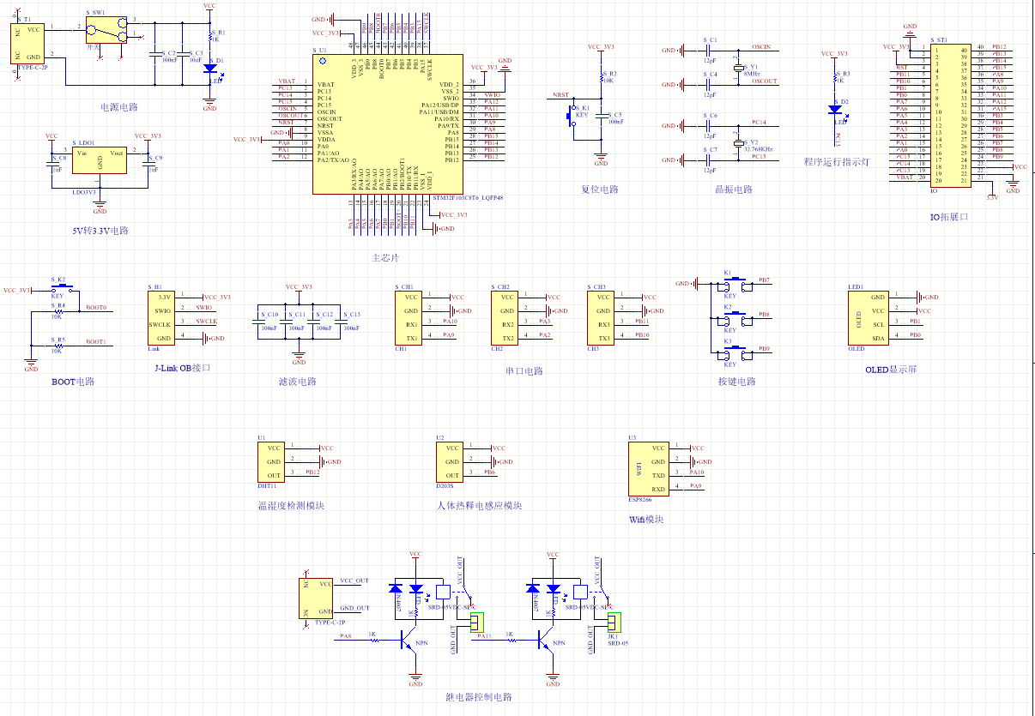Select the LED D2 run indicator diode
Viewport: 1035px width, 716px height.
[x=834, y=109]
